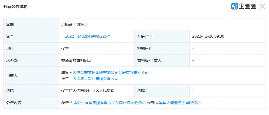
Task: Click the 辽宁 region value
Action: [x=65, y=49]
